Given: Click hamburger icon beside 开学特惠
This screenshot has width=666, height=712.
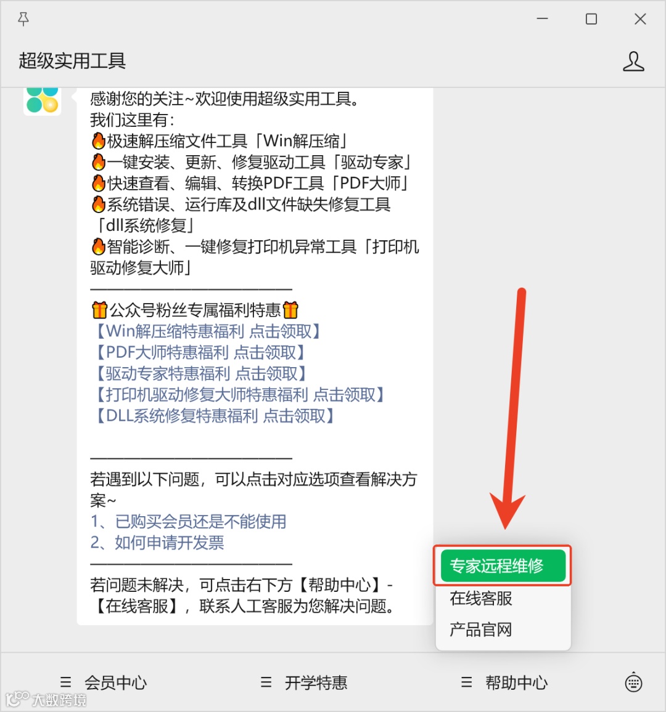Looking at the screenshot, I should pyautogui.click(x=266, y=682).
